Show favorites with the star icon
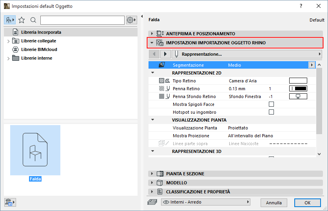This screenshot has height=211, width=328. point(22,20)
